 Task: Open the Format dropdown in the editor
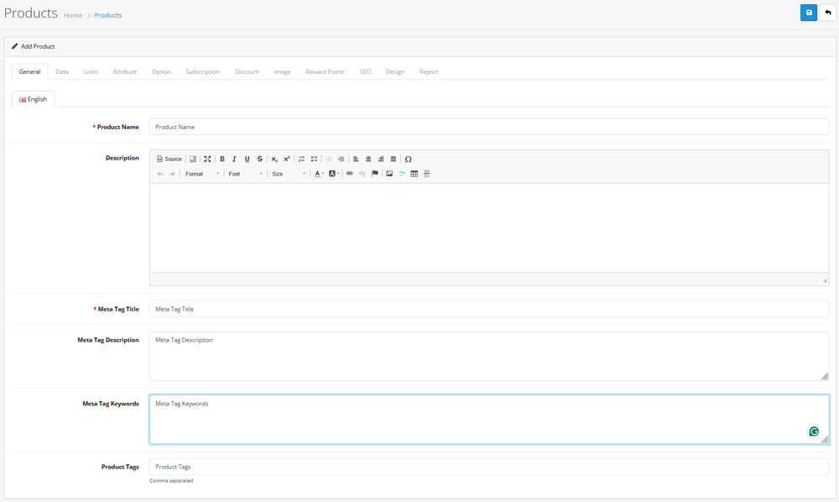[200, 173]
